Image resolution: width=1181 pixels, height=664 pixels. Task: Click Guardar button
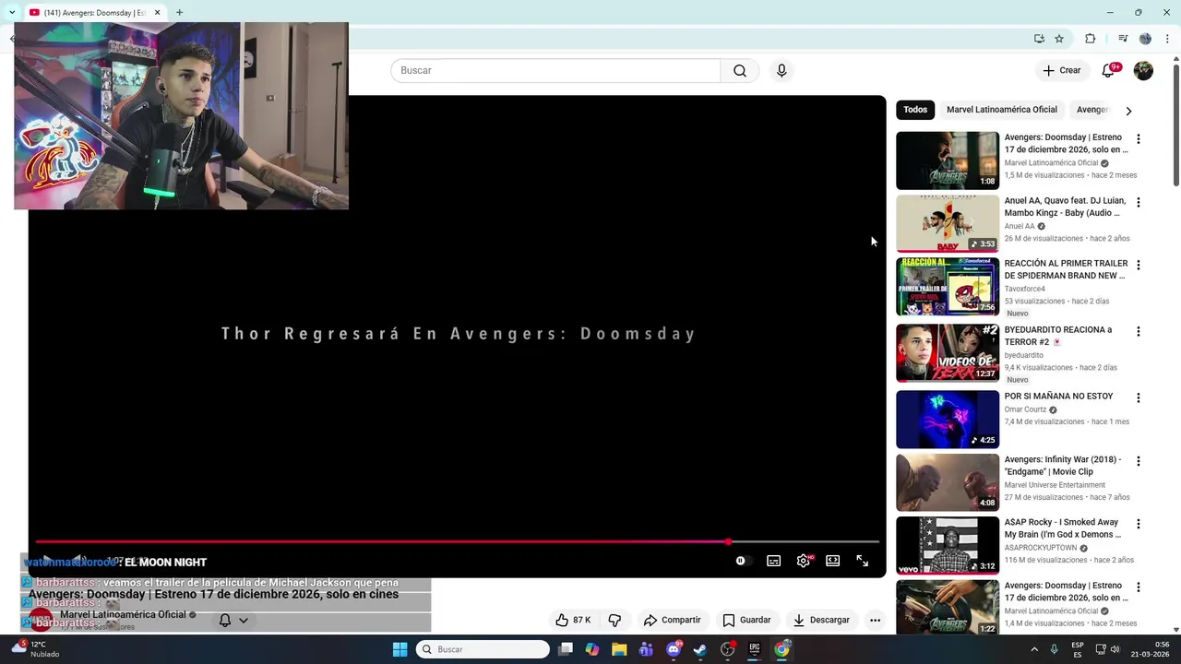point(747,620)
